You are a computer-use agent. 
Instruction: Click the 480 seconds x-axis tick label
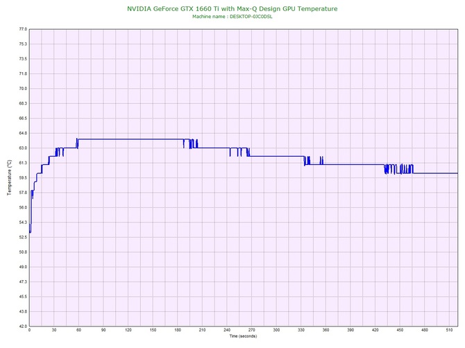(x=425, y=330)
